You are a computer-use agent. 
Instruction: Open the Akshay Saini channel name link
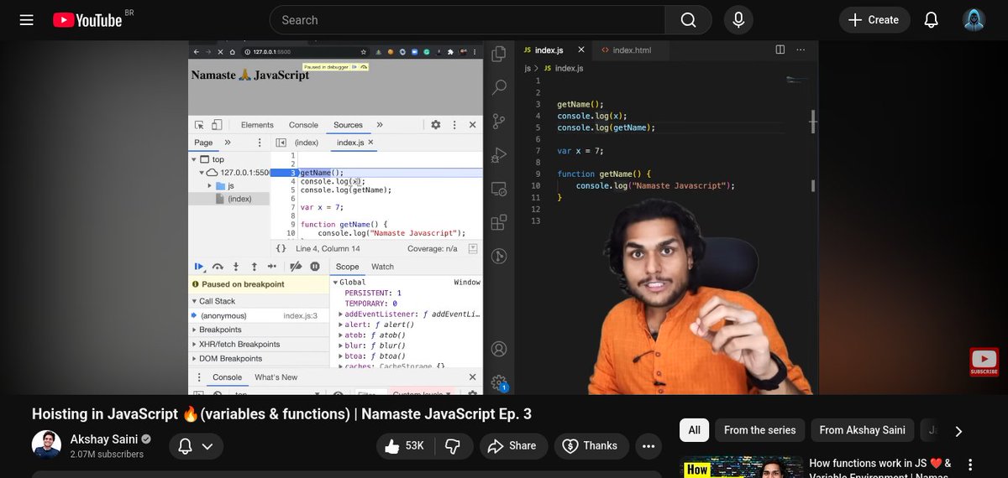104,439
